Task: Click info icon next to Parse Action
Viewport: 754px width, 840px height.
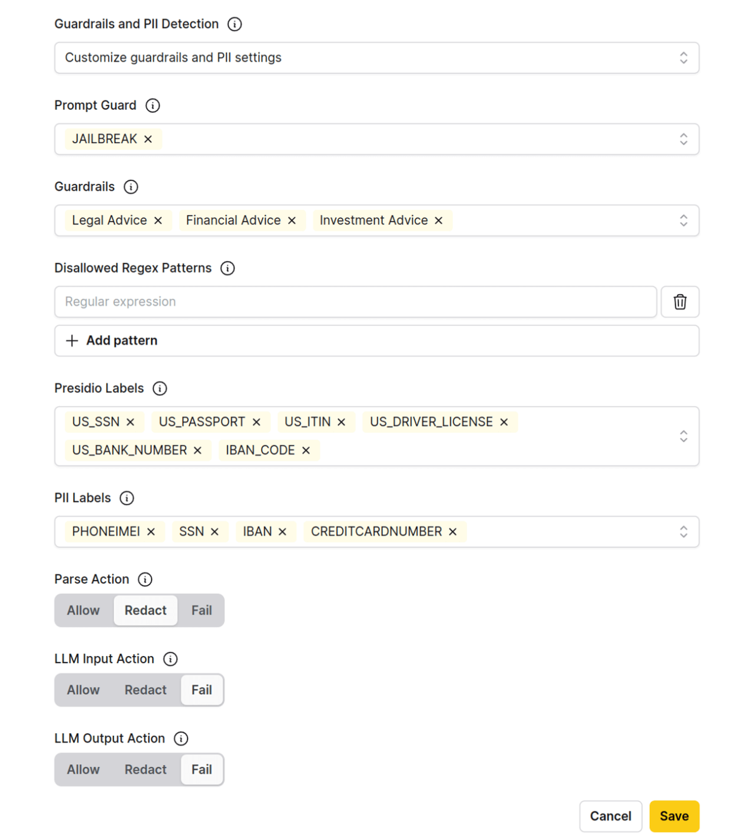Action: pos(145,579)
